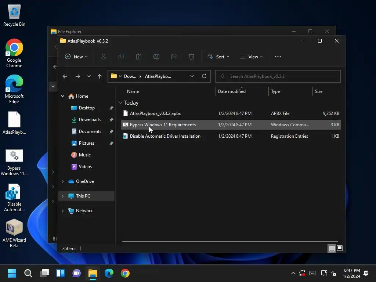Click Dow... breadcrumb in address bar
The image size is (376, 282).
pyautogui.click(x=130, y=76)
